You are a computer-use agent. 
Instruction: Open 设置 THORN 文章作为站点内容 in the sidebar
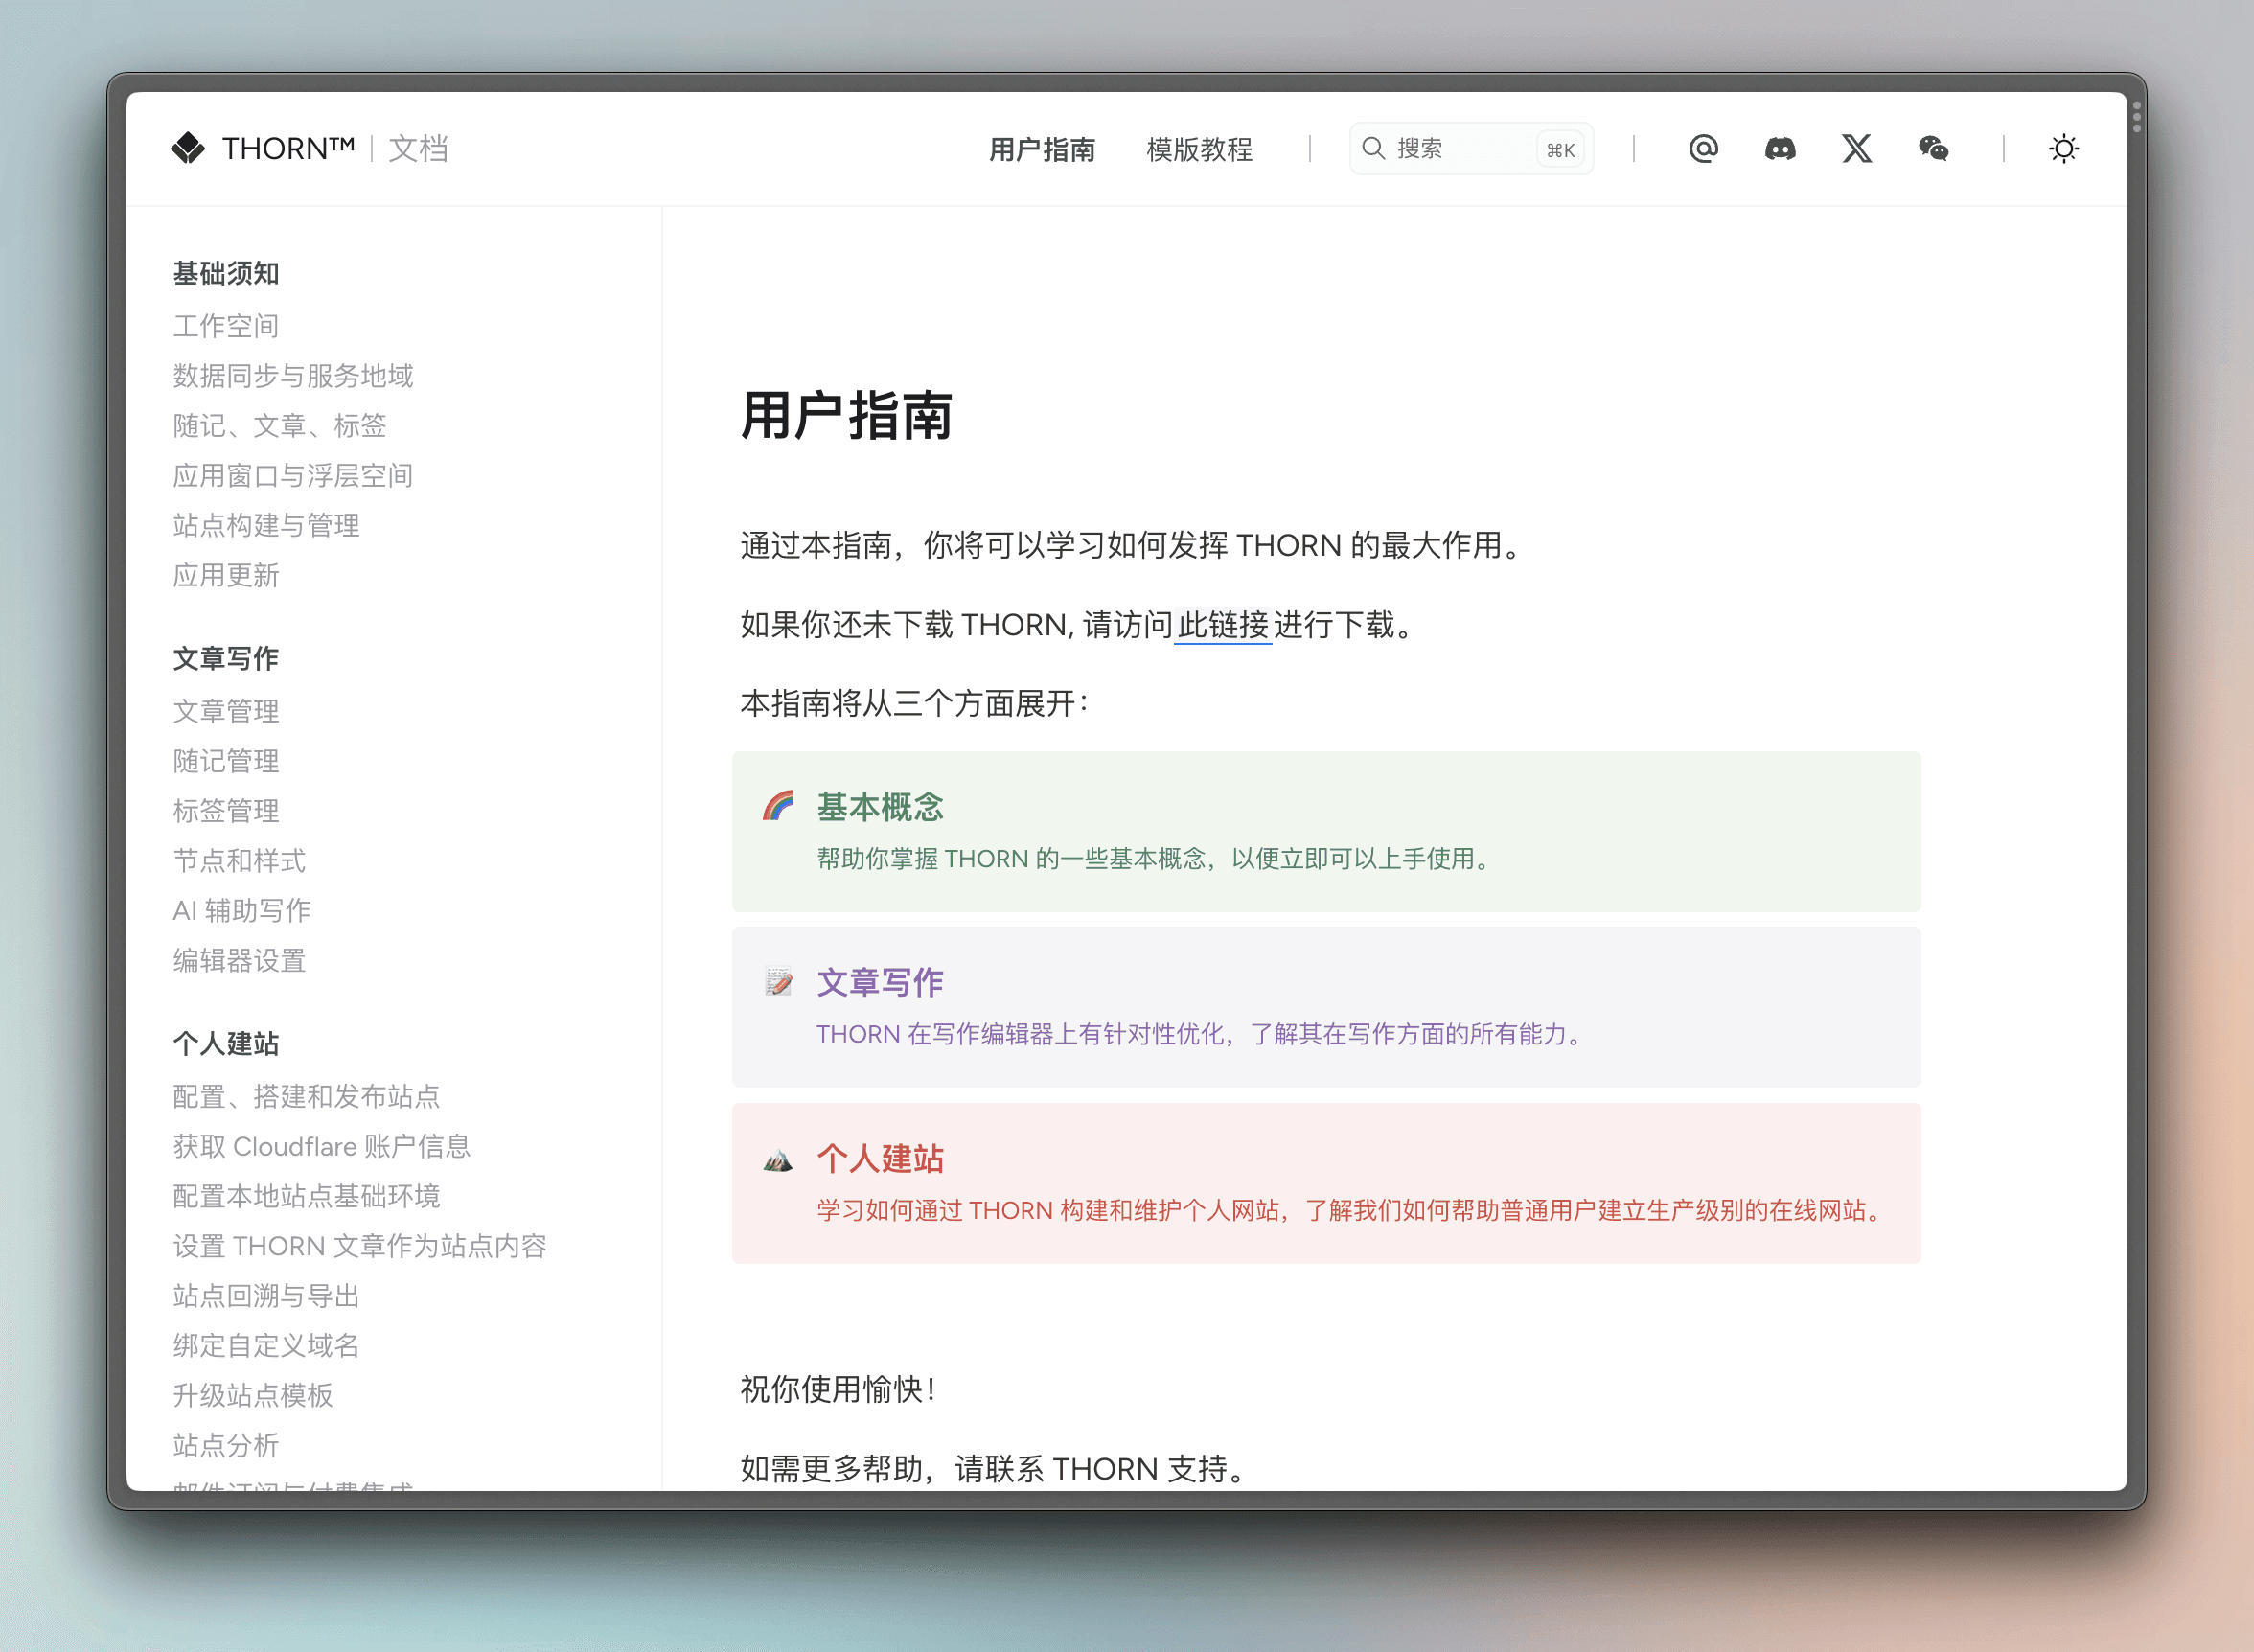pos(360,1247)
